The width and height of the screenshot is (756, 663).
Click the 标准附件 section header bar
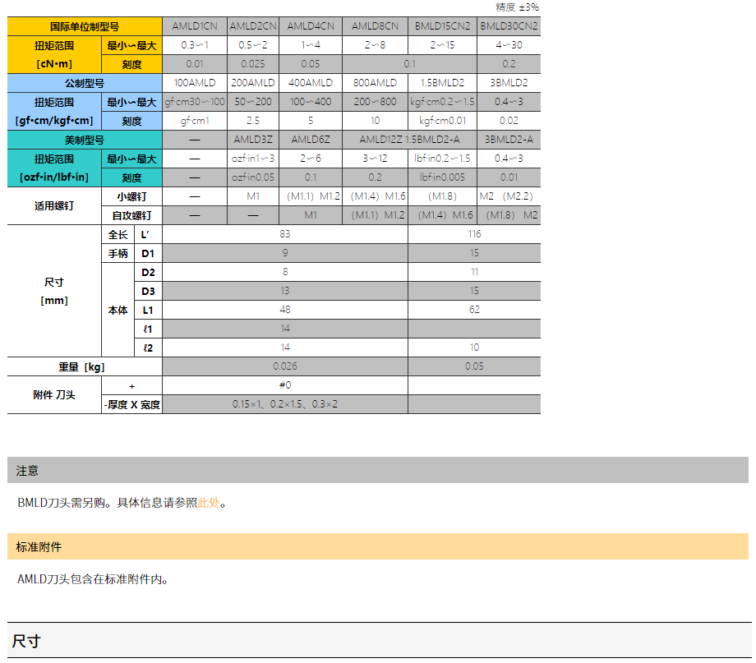[378, 546]
